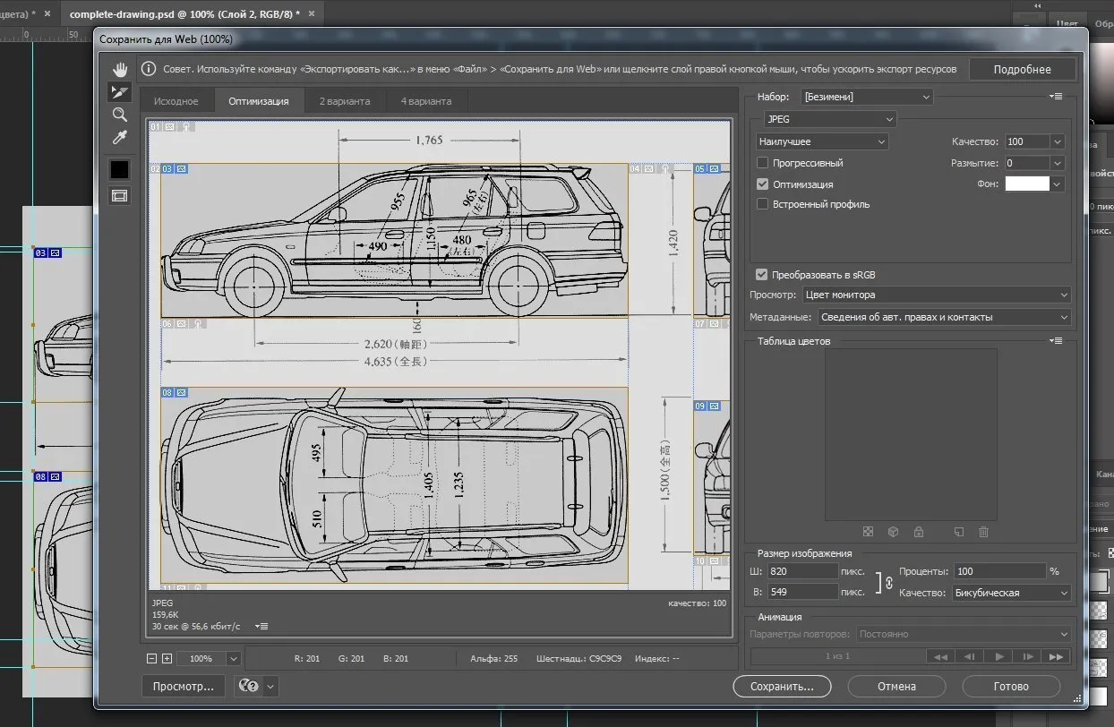Uncheck the Оптимизация checkbox
1114x727 pixels.
pos(763,184)
